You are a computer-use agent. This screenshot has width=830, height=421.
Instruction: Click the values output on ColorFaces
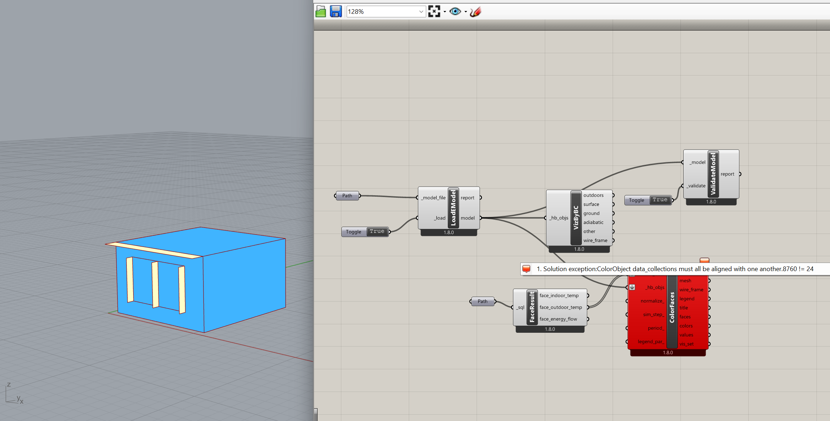686,335
